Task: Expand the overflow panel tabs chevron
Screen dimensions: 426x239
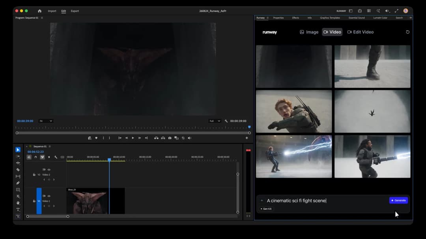Action: (411, 18)
